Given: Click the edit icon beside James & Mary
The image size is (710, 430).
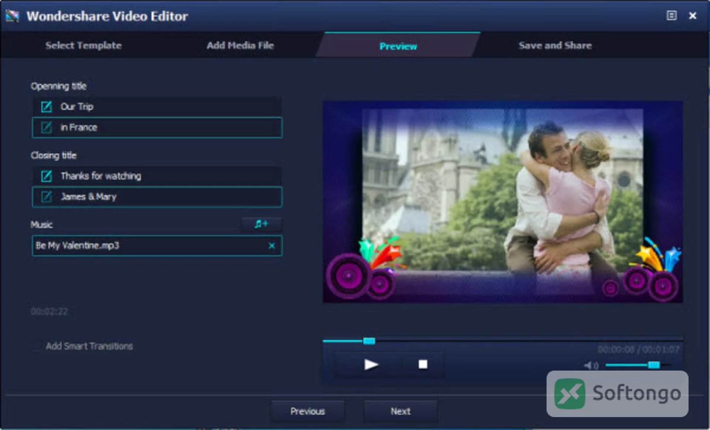Looking at the screenshot, I should [47, 197].
